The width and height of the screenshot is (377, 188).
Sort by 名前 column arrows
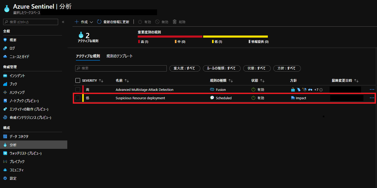coord(127,81)
